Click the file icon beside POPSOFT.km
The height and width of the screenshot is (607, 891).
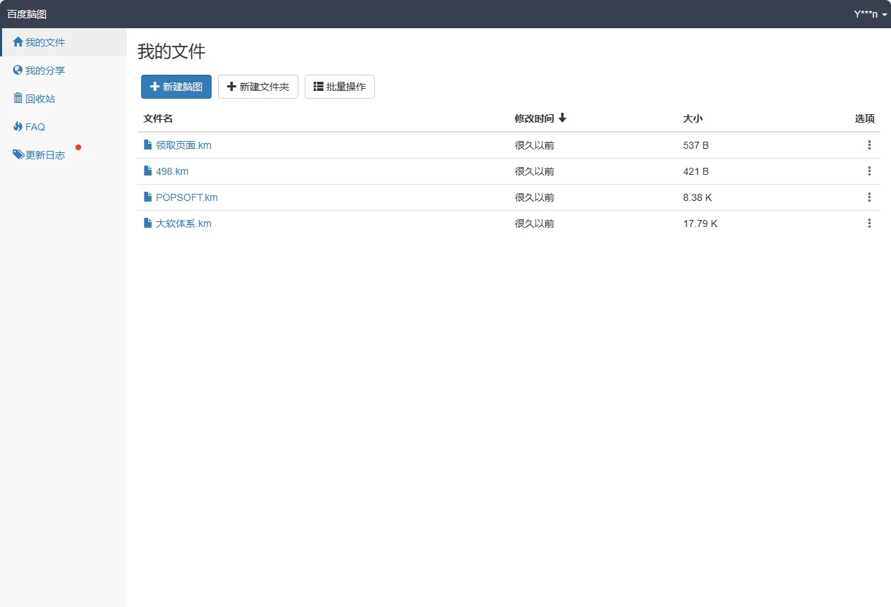click(148, 197)
